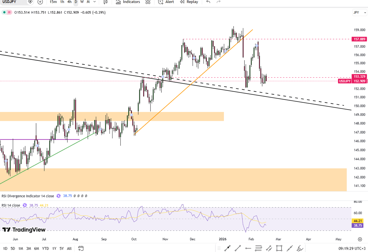Start bar Replay mode
The height and width of the screenshot is (252, 368).
[x=189, y=2]
